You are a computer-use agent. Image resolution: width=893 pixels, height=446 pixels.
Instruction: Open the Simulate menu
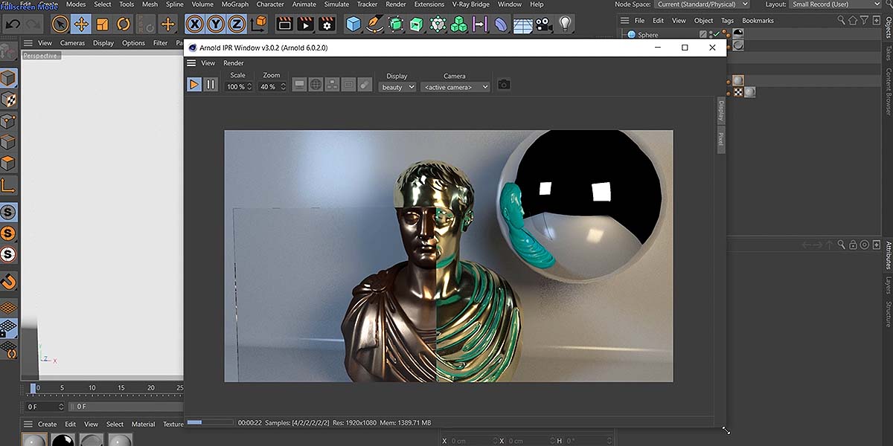coord(336,4)
